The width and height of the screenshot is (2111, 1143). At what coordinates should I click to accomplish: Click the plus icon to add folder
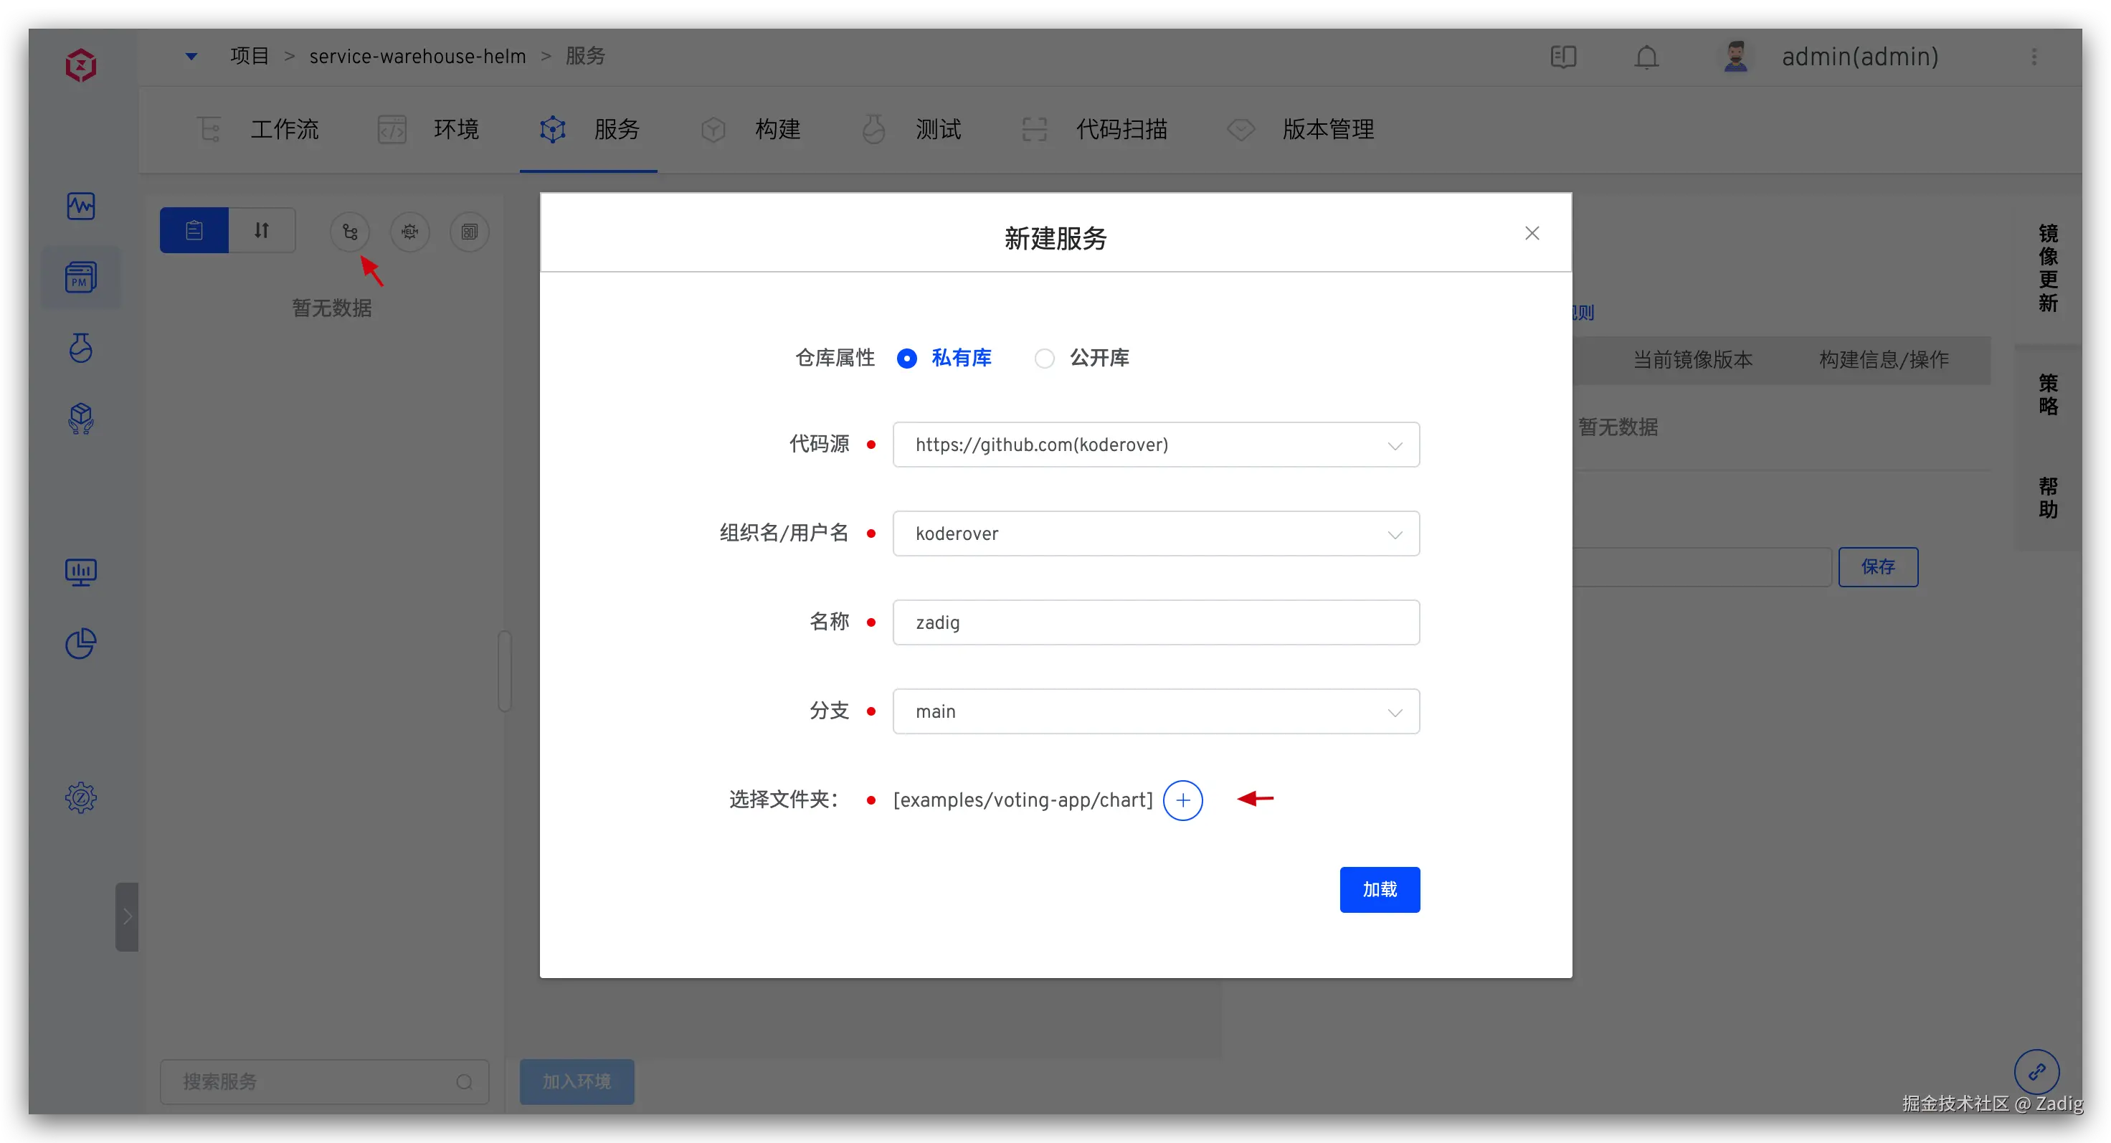pos(1182,800)
